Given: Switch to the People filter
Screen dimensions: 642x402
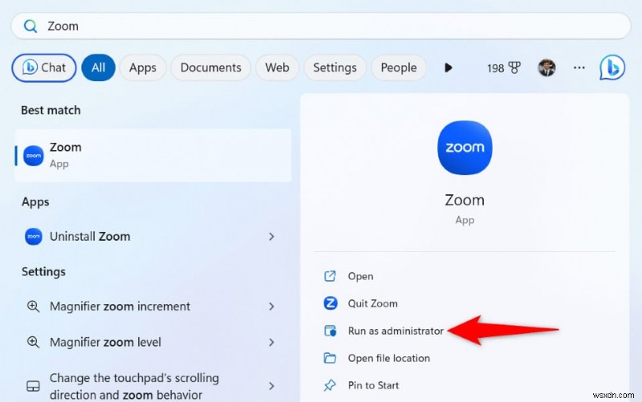Looking at the screenshot, I should (x=399, y=67).
